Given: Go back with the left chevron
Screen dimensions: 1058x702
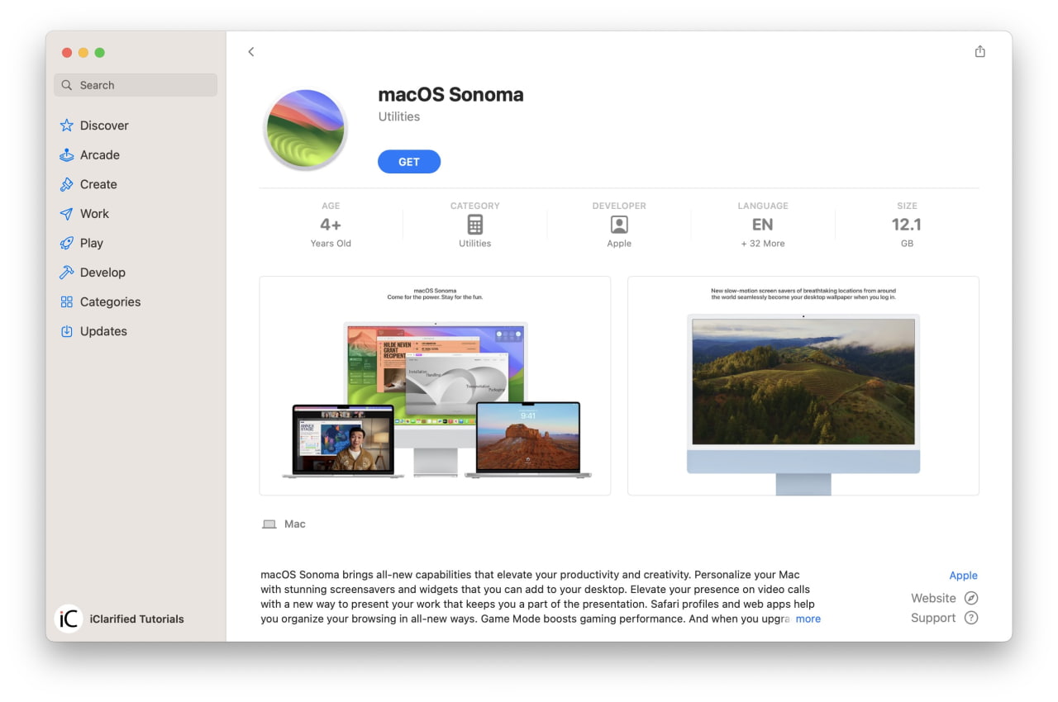Looking at the screenshot, I should [x=251, y=51].
